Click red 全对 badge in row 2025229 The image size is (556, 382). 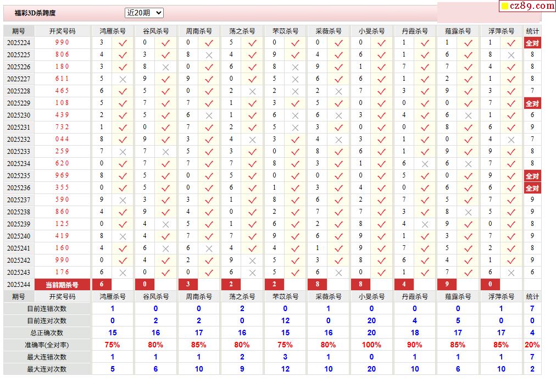point(532,103)
